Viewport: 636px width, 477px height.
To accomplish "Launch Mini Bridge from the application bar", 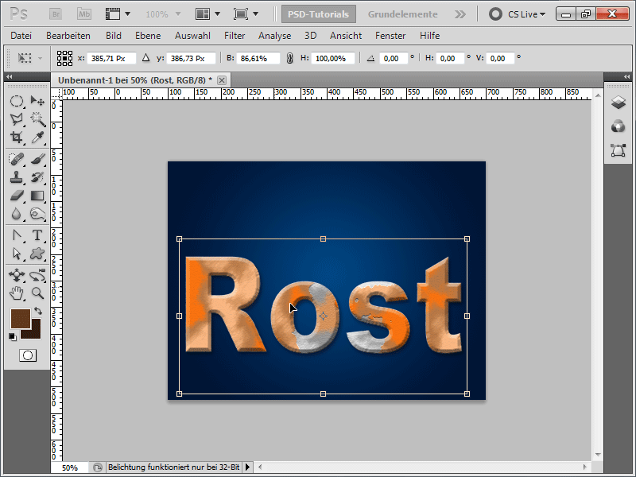I will point(84,14).
